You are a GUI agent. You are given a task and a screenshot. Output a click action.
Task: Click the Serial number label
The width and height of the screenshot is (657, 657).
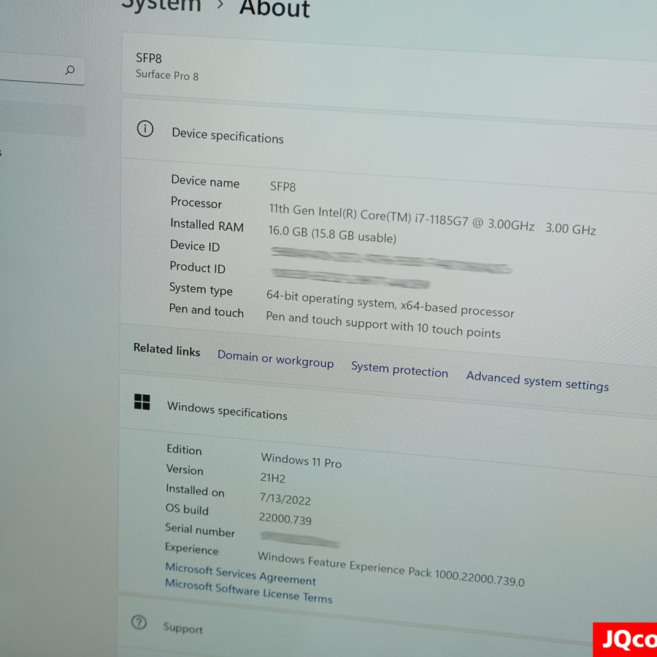click(200, 530)
